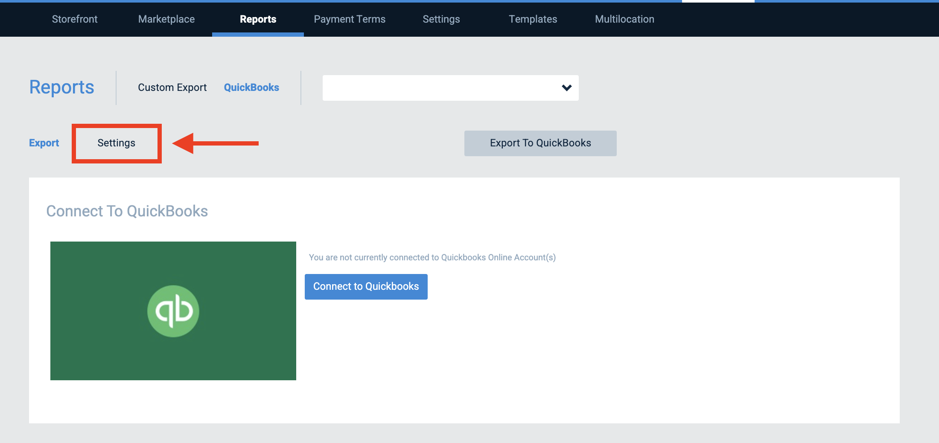Open the Export subtab
The image size is (939, 443).
[x=44, y=143]
